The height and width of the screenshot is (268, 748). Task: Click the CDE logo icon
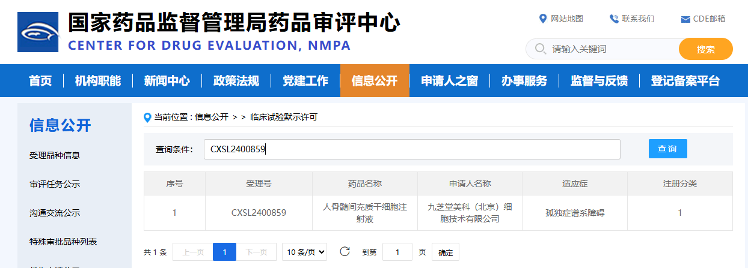38,32
